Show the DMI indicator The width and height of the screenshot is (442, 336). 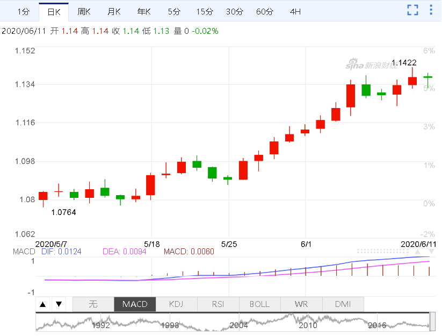pyautogui.click(x=343, y=304)
